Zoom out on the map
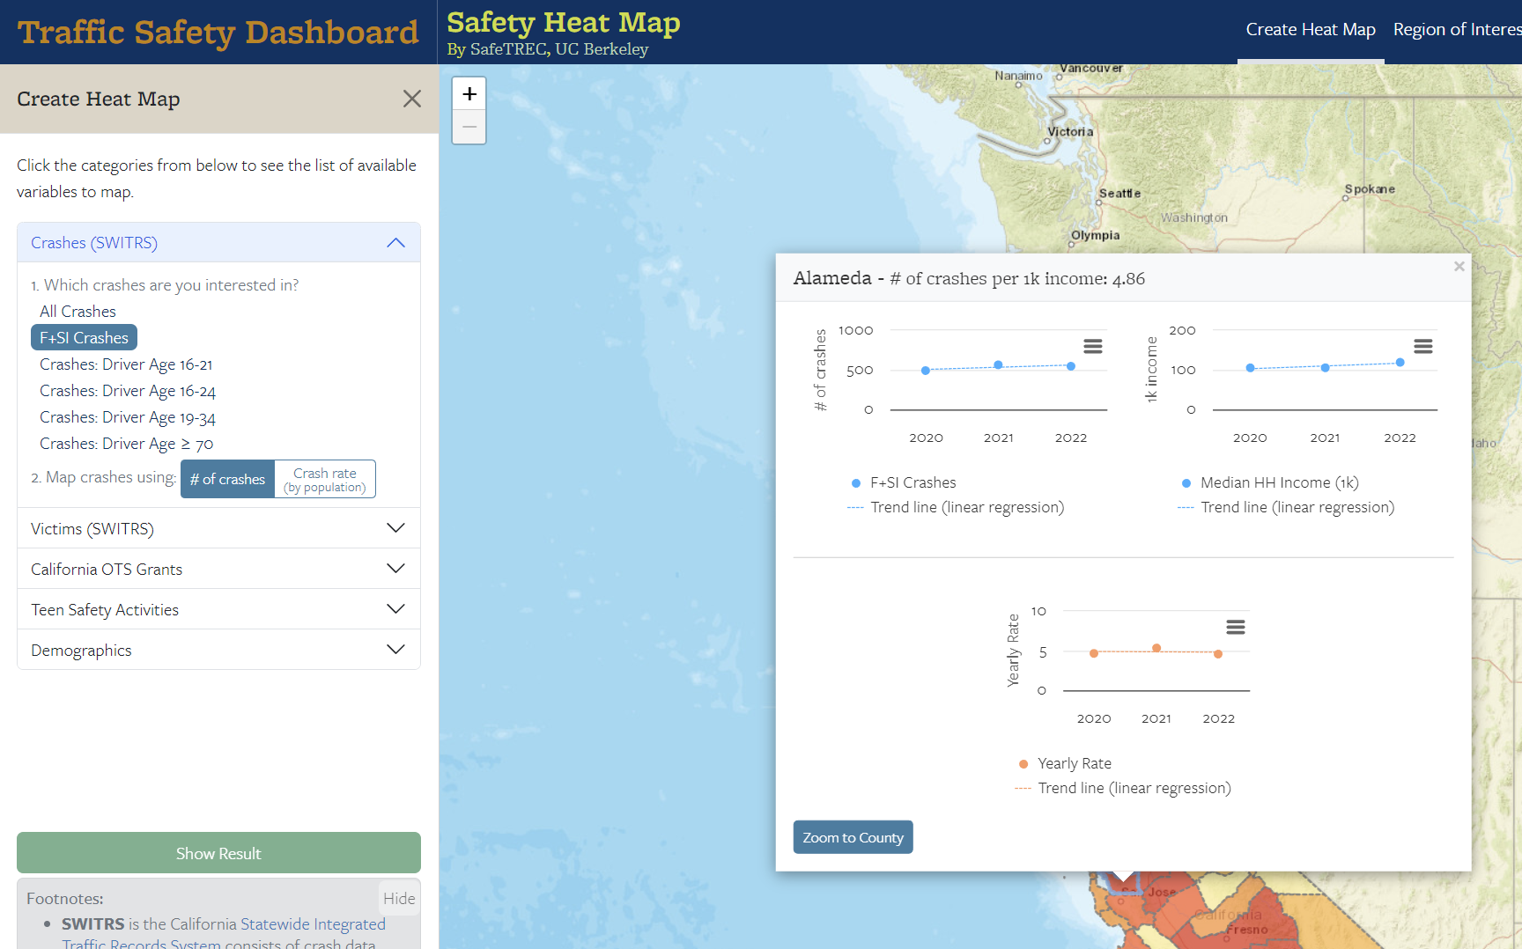This screenshot has width=1522, height=949. [x=469, y=127]
